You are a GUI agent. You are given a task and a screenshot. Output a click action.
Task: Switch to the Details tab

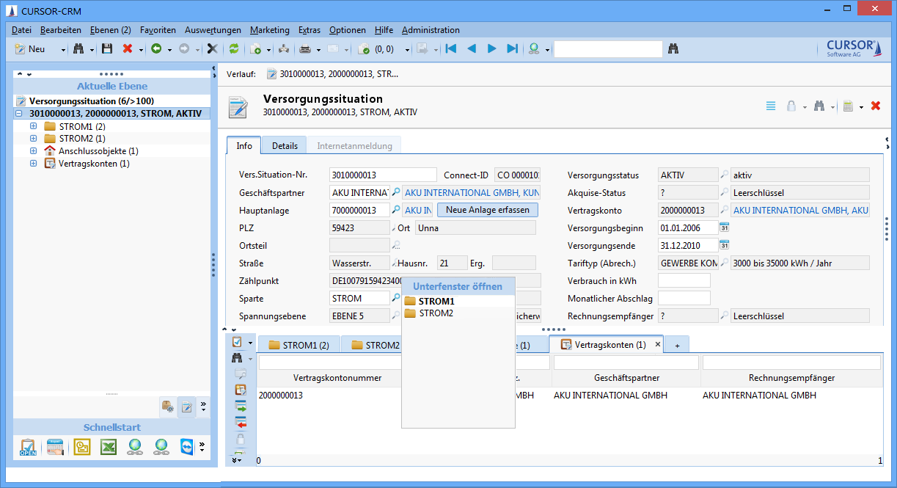(x=285, y=145)
